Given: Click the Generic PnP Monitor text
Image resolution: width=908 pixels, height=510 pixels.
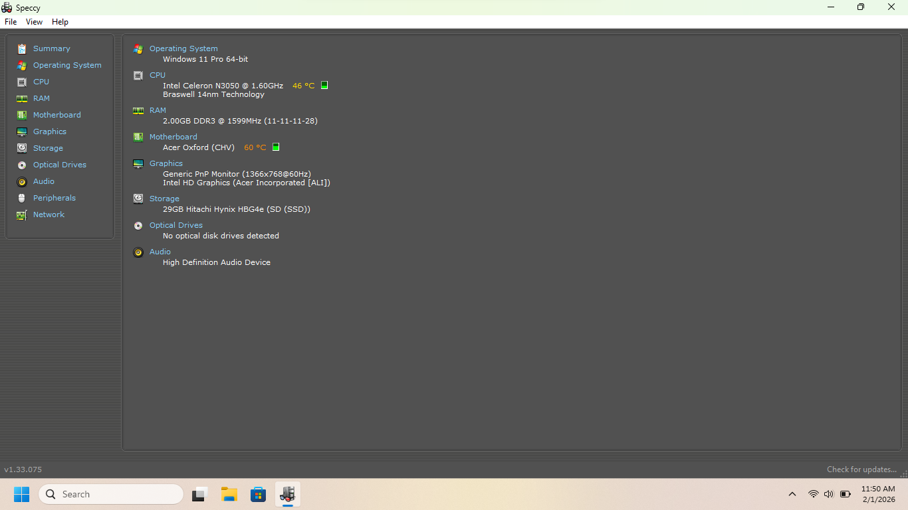Looking at the screenshot, I should click(x=237, y=174).
